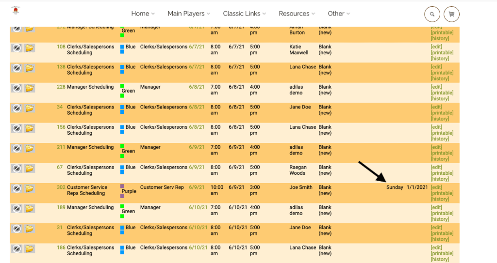The height and width of the screenshot is (263, 497).
Task: Click the upper blue swatch in row 108
Action: [122, 47]
